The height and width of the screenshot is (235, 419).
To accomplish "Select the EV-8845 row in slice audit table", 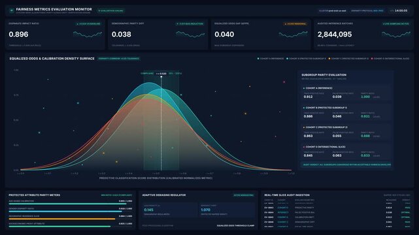I will [x=337, y=217].
